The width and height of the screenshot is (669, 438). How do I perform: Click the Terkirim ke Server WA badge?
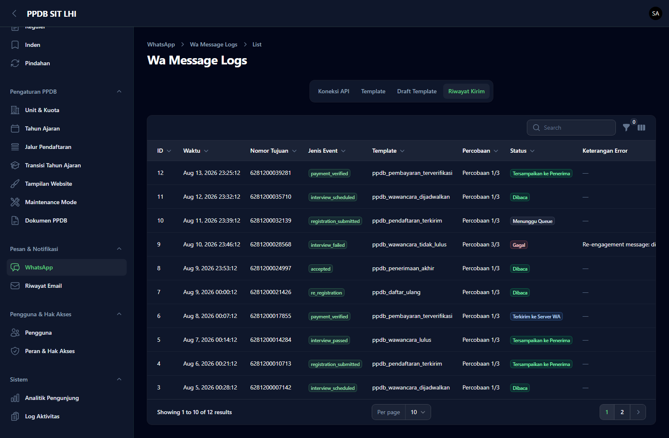[x=536, y=317]
